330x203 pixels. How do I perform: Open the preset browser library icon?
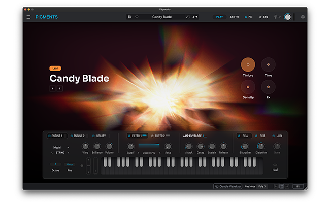[130, 17]
